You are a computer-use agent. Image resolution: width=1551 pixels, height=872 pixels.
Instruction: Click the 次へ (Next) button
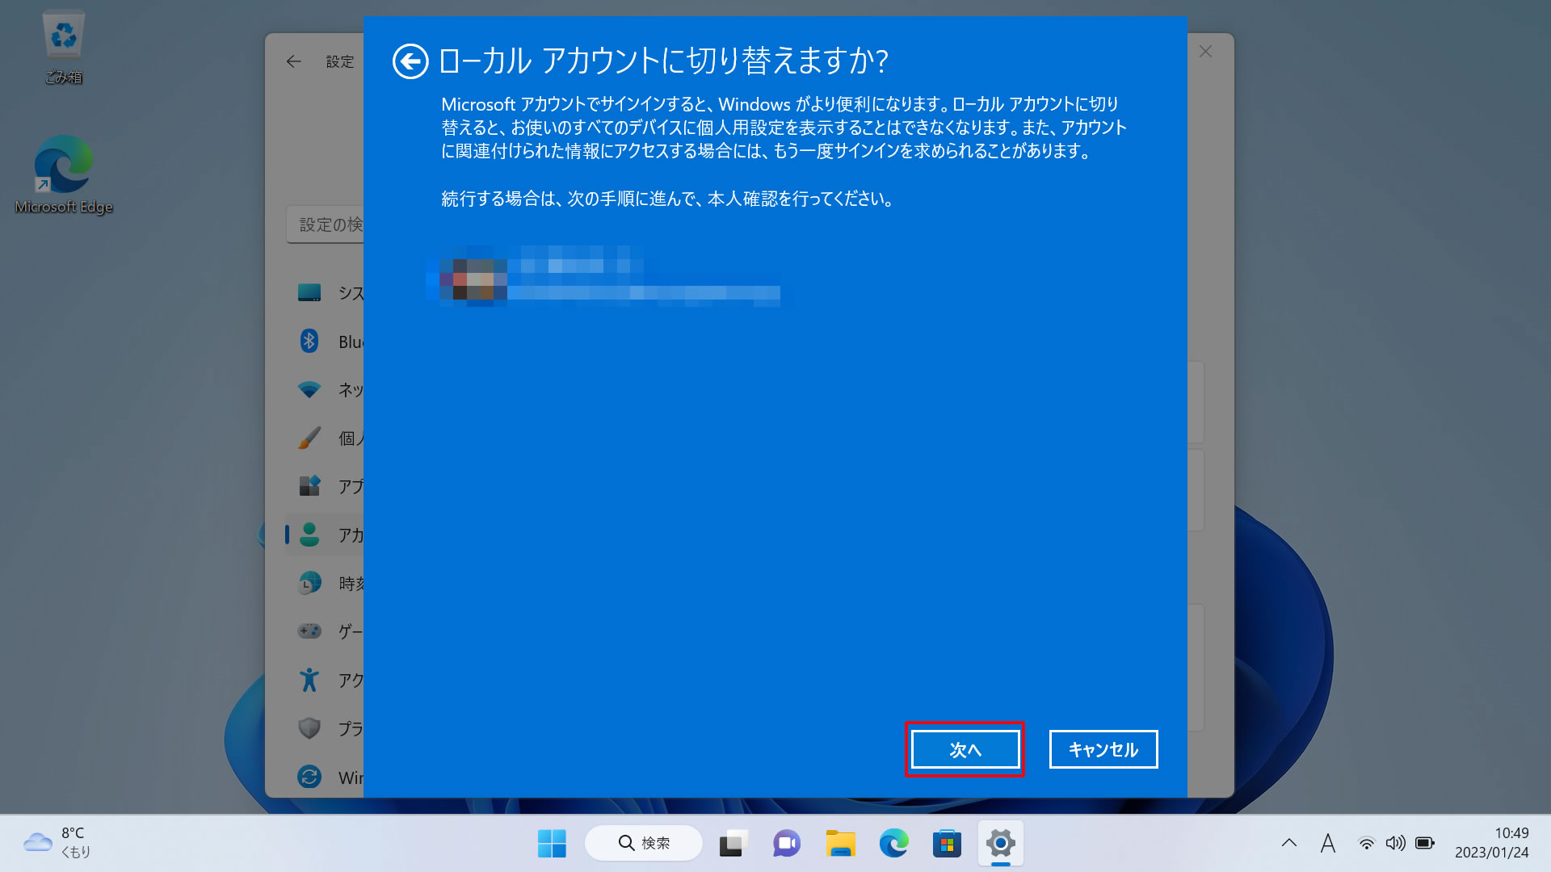click(x=965, y=749)
